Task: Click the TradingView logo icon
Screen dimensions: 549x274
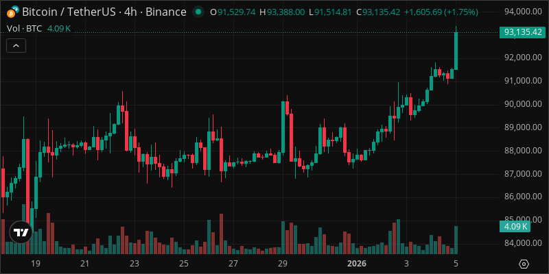Action: point(21,232)
